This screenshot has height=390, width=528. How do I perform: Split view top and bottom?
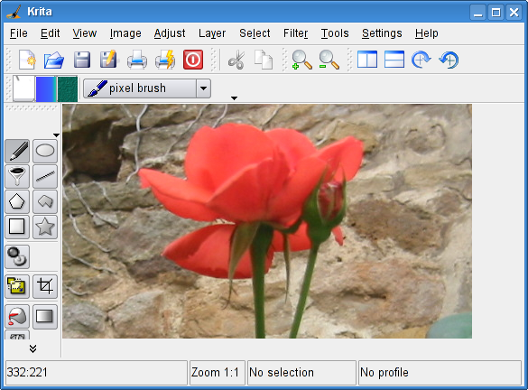tap(394, 60)
